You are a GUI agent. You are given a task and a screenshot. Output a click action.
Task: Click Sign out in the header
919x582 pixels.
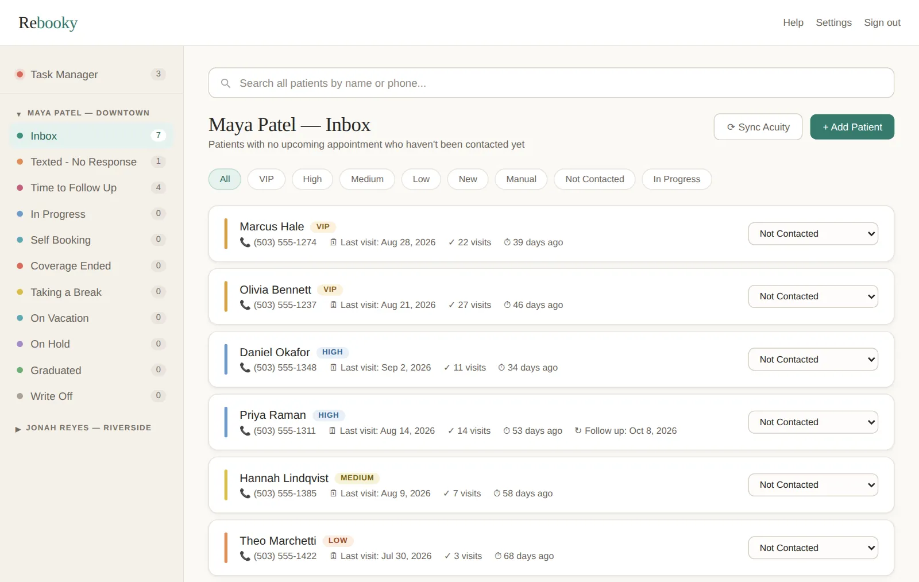882,22
